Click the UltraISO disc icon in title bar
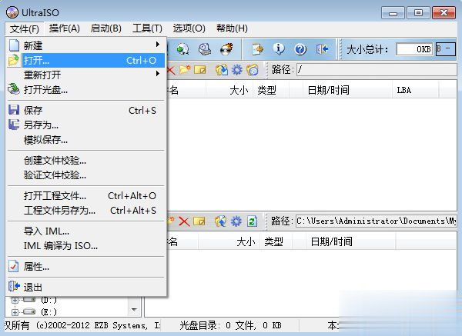 click(12, 12)
